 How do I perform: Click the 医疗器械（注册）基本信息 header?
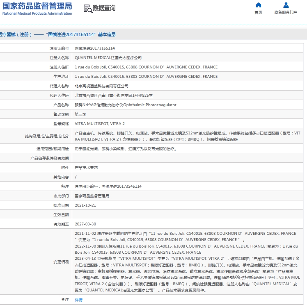click(58, 34)
